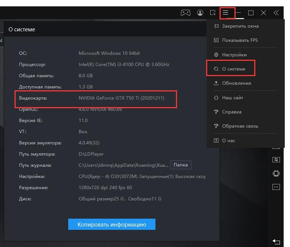Open the gamepad settings icon
This screenshot has width=290, height=247.
pos(185,13)
